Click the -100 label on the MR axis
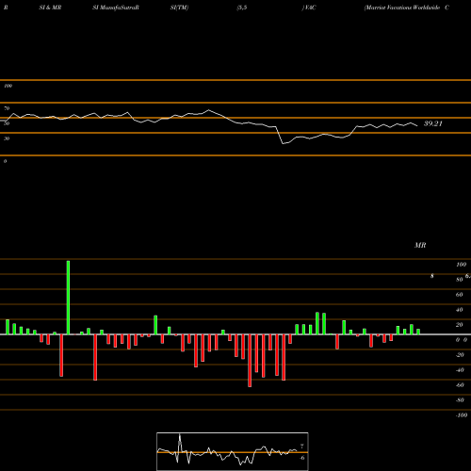The width and height of the screenshot is (471, 471). [x=462, y=415]
